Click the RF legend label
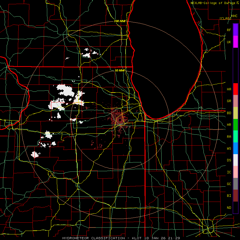The height and width of the screenshot is (240, 240). [229, 30]
